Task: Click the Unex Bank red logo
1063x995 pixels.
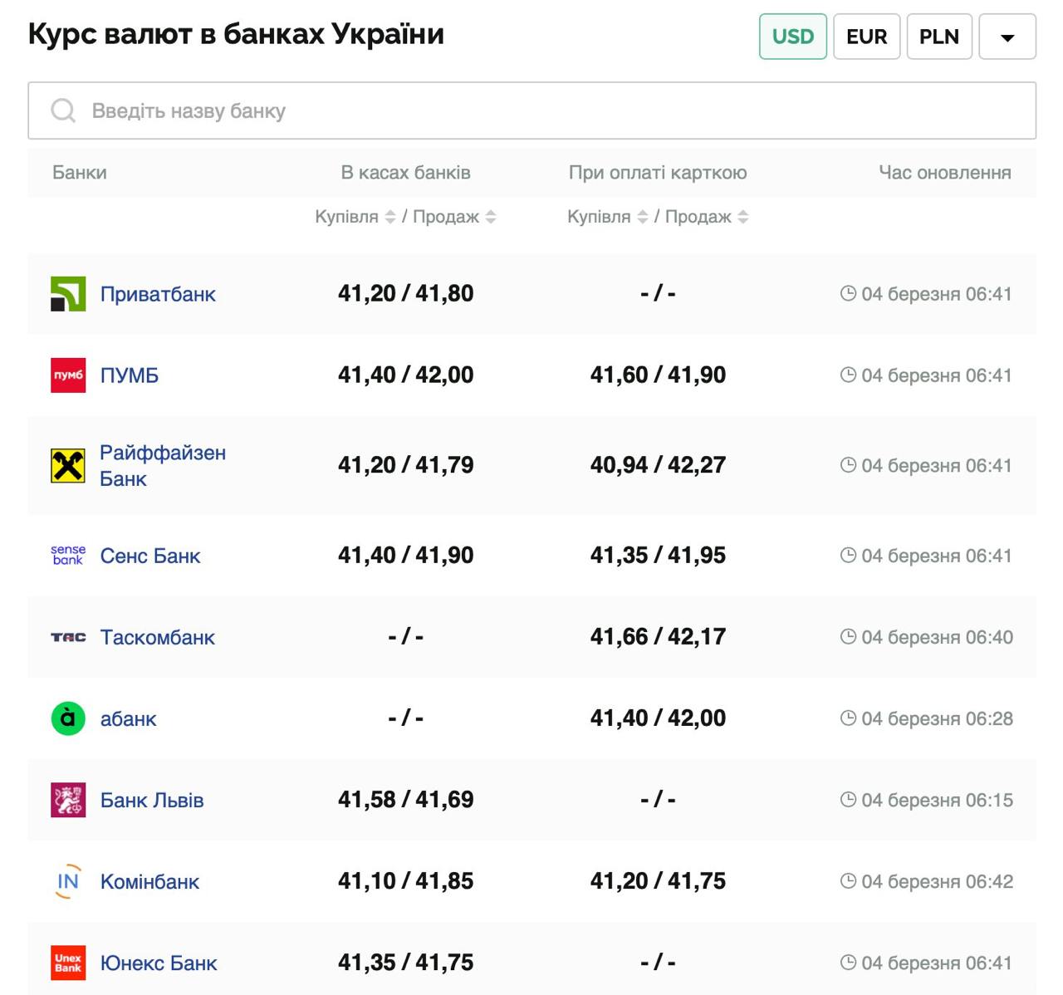Action: click(x=68, y=963)
